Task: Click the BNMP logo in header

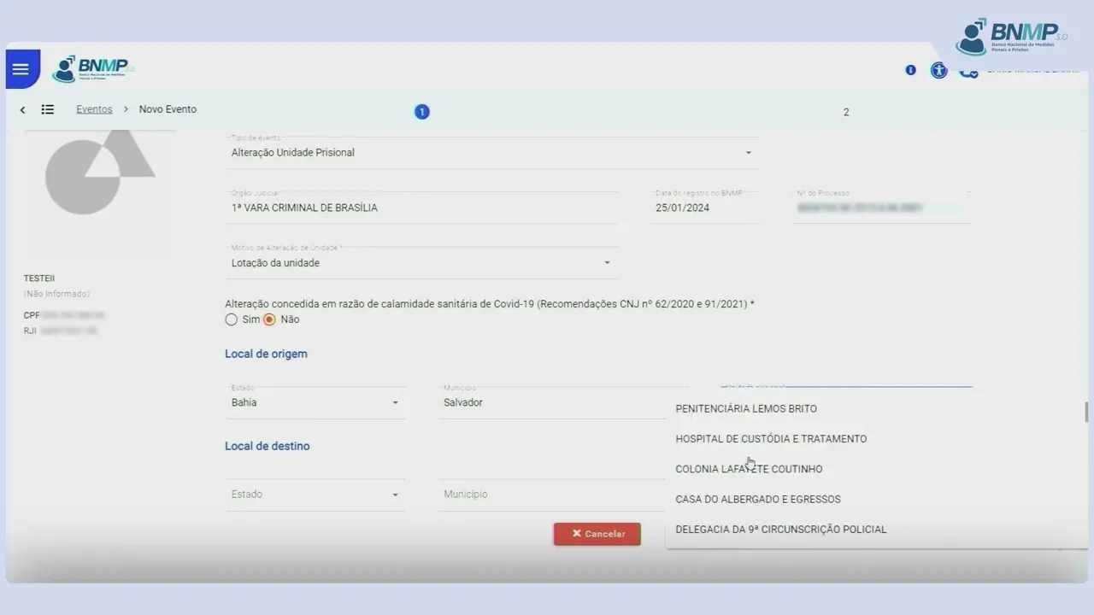Action: pos(91,68)
